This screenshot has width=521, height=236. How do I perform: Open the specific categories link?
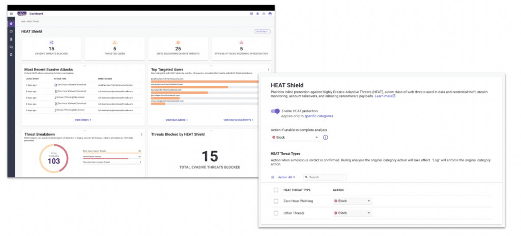pos(318,116)
